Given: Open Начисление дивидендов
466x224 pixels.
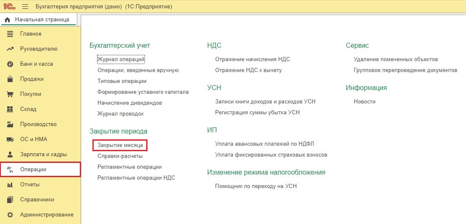Looking at the screenshot, I should pos(129,103).
